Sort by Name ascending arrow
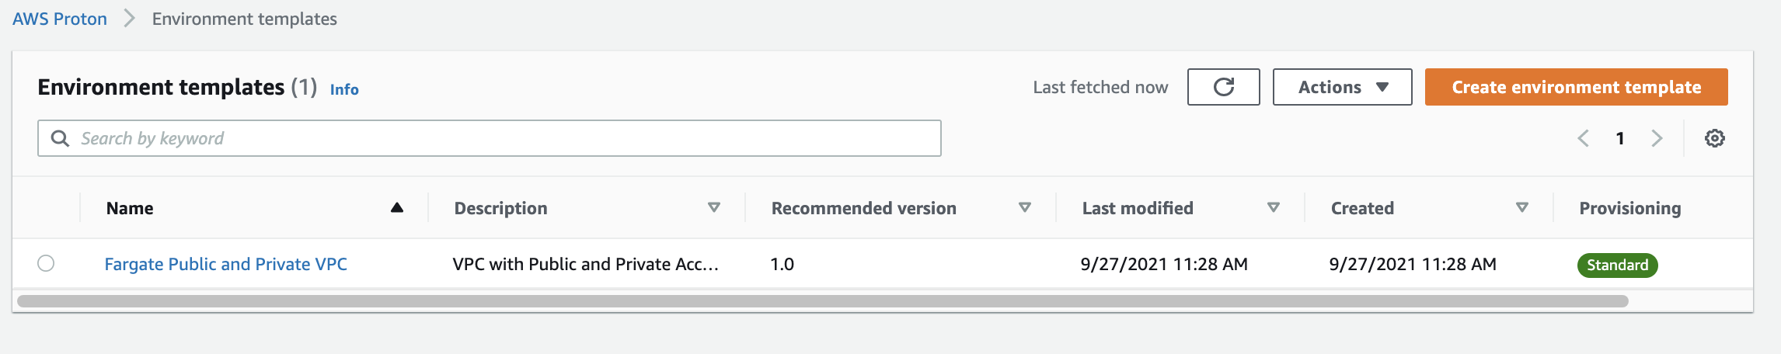1781x354 pixels. pyautogui.click(x=397, y=207)
